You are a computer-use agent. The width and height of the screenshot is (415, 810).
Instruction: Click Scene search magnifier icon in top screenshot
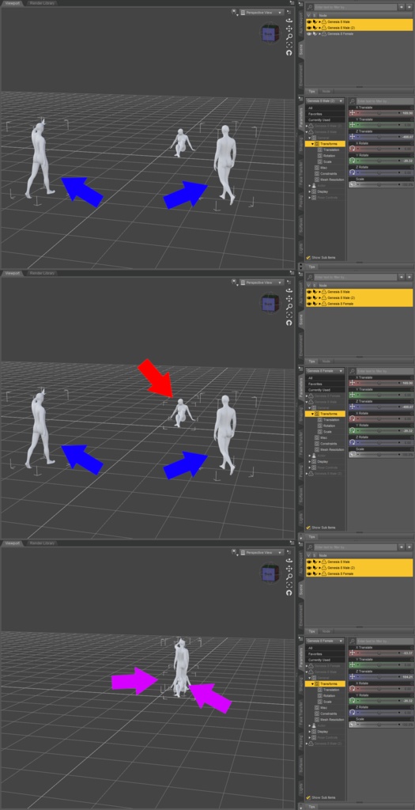pyautogui.click(x=310, y=7)
